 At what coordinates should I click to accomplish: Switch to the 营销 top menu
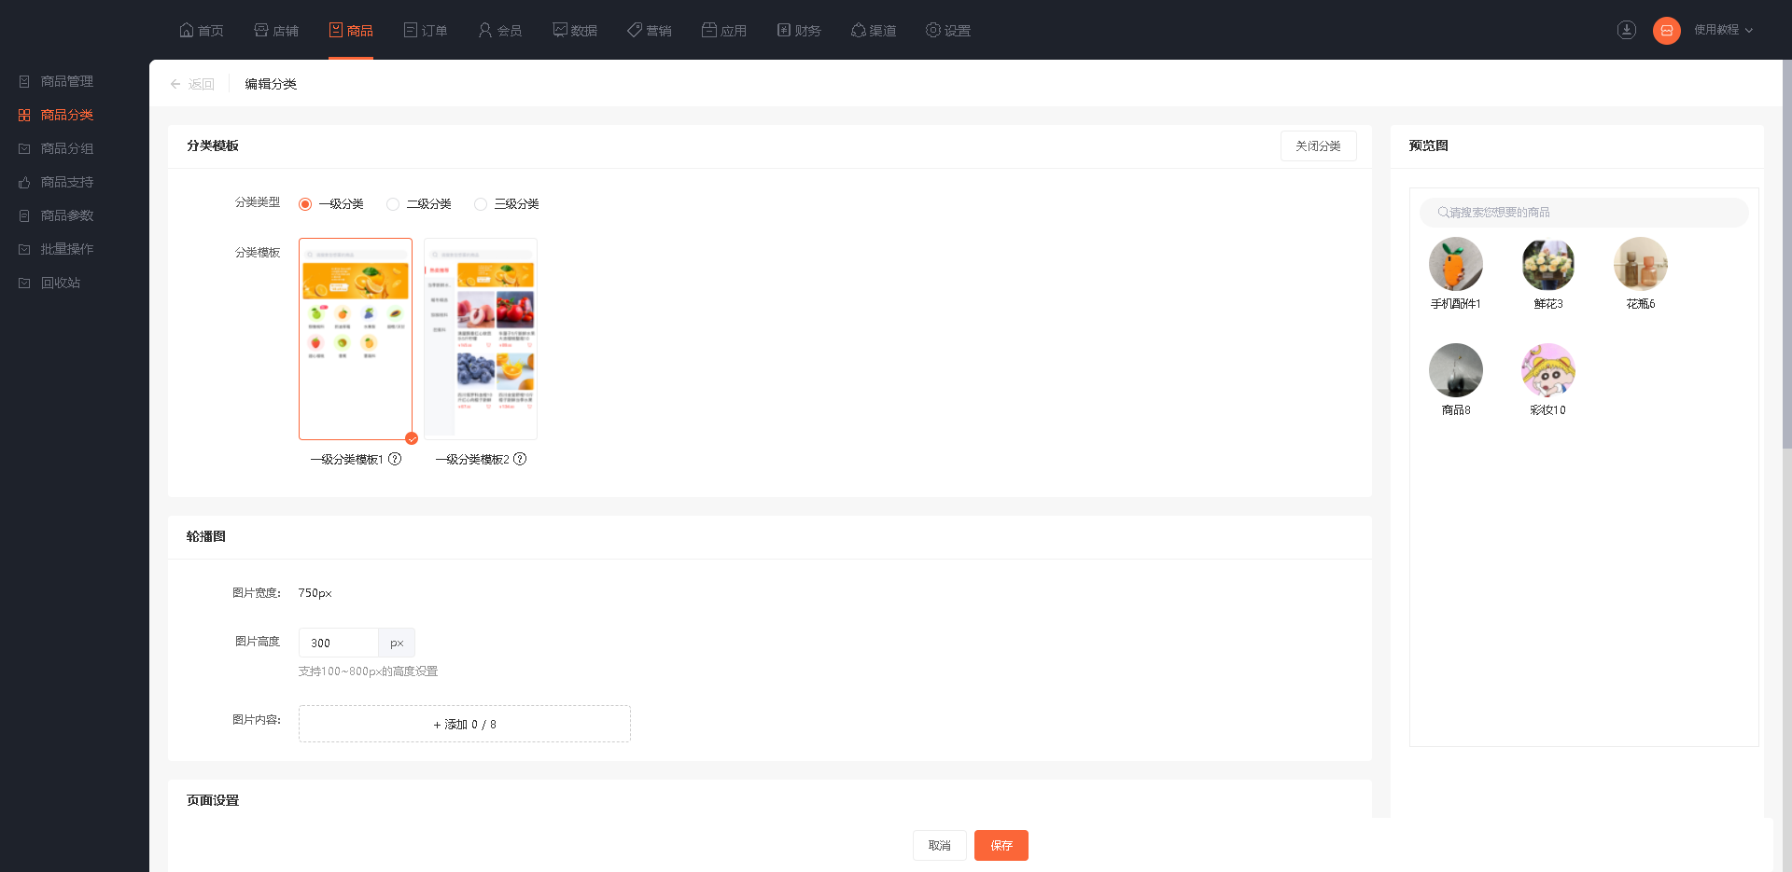(x=650, y=31)
